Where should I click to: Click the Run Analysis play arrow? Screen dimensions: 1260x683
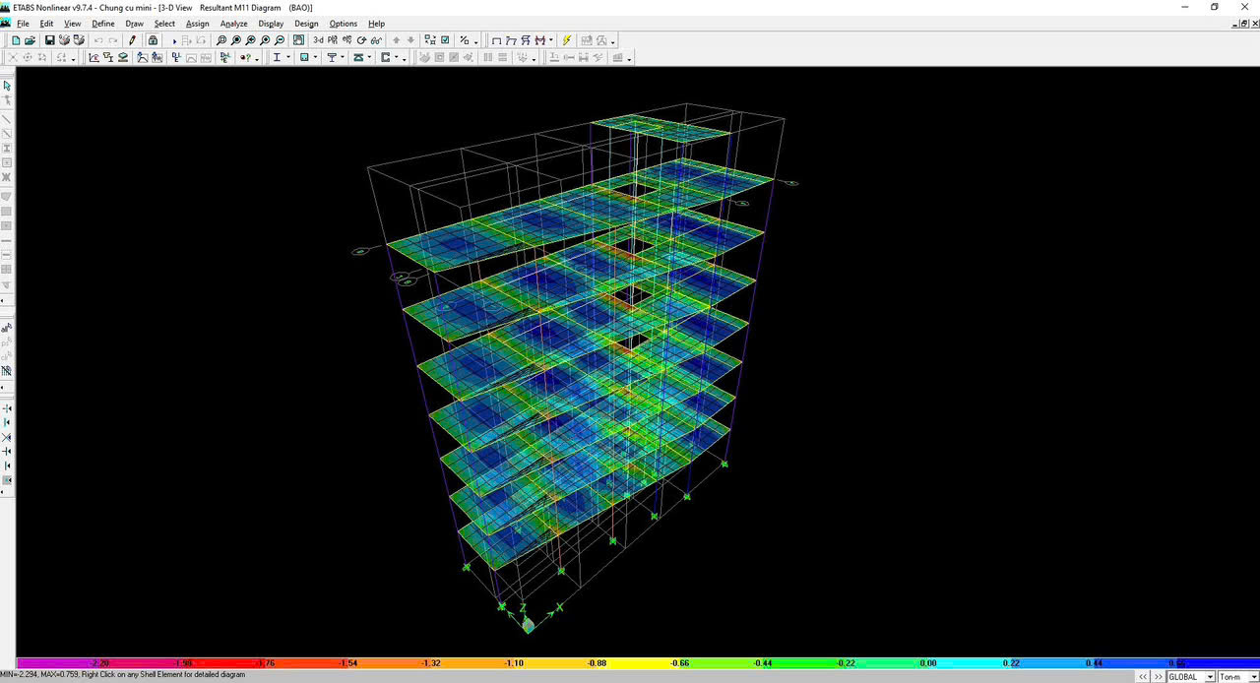click(x=174, y=41)
